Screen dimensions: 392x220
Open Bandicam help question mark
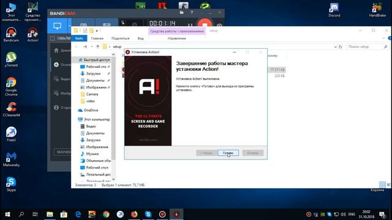[x=192, y=12]
